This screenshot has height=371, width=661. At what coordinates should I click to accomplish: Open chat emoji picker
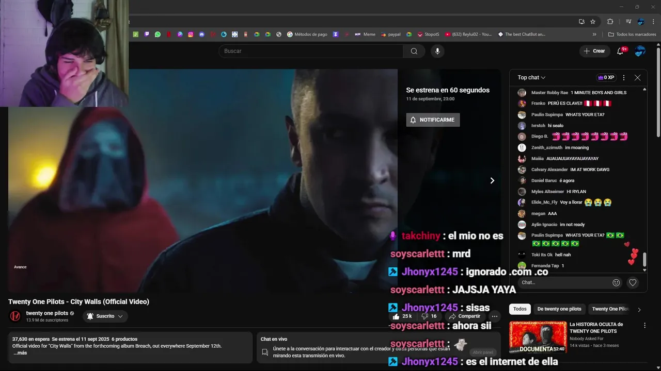tap(616, 282)
